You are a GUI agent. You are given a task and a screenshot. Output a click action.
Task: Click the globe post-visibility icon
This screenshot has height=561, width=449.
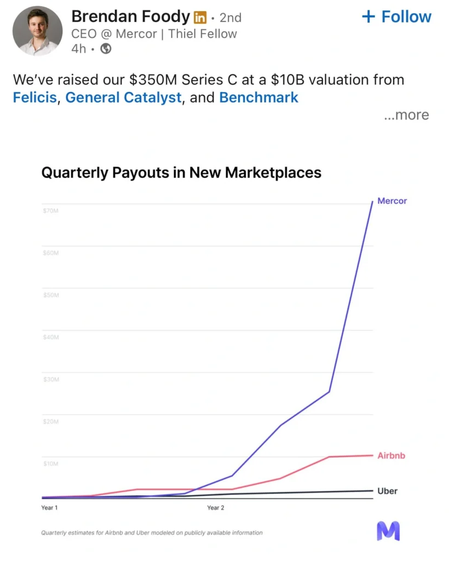(x=105, y=50)
